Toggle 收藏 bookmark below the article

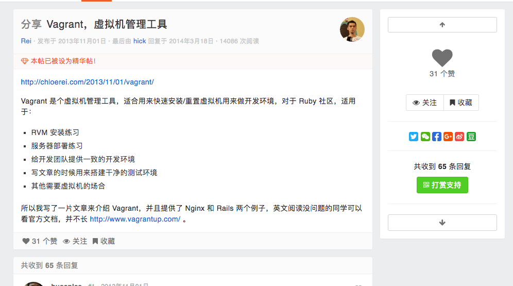click(x=104, y=241)
